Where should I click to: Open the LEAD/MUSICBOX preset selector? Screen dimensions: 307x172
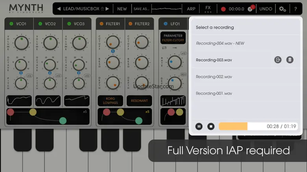click(81, 9)
